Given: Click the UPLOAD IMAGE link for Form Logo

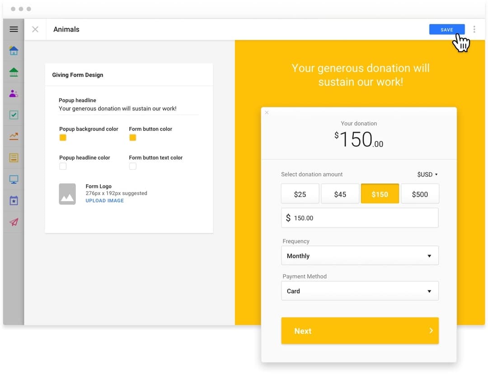Looking at the screenshot, I should pyautogui.click(x=104, y=201).
